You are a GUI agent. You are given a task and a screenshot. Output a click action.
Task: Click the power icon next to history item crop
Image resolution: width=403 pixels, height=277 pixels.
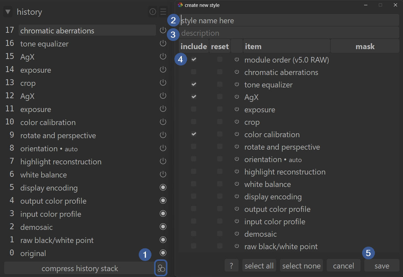pyautogui.click(x=163, y=83)
